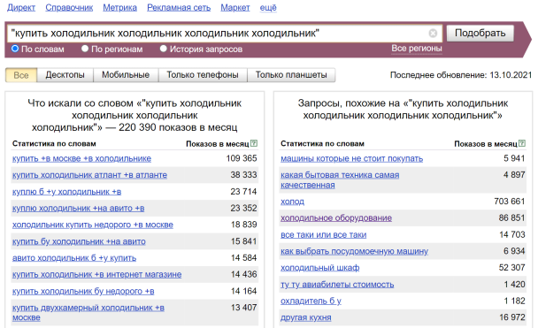Expand the ещё services menu
Screen dimensions: 538x328
click(268, 8)
